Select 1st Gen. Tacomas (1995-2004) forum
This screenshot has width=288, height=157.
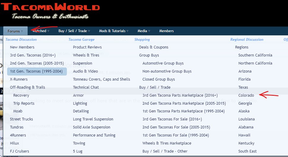coord(37,71)
